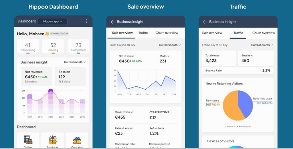Click 'From 1 July to 30 July' in Sale overview
The image size is (293, 149).
tap(122, 45)
